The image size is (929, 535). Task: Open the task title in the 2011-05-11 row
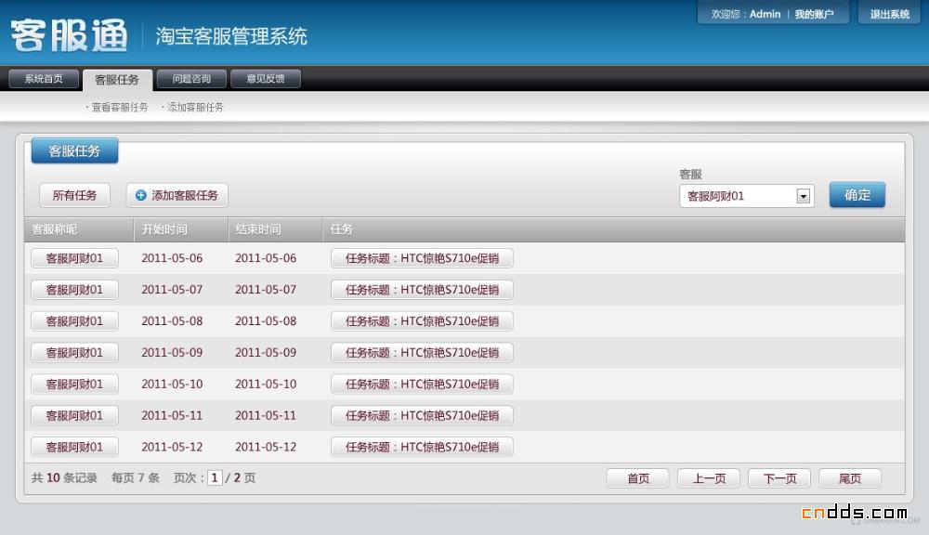click(x=422, y=415)
